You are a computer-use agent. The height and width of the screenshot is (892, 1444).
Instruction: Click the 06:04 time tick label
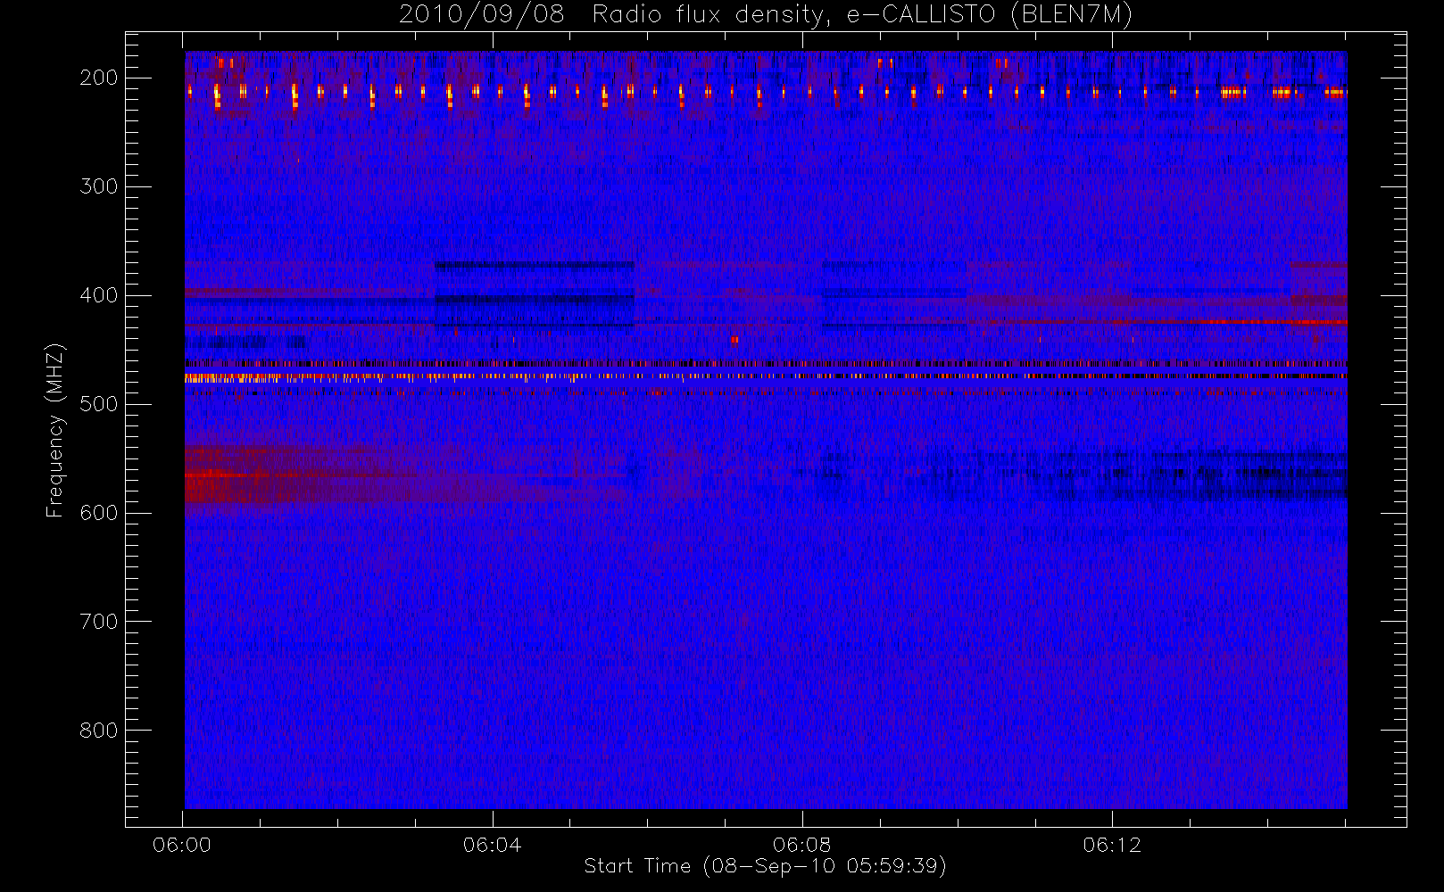(492, 845)
